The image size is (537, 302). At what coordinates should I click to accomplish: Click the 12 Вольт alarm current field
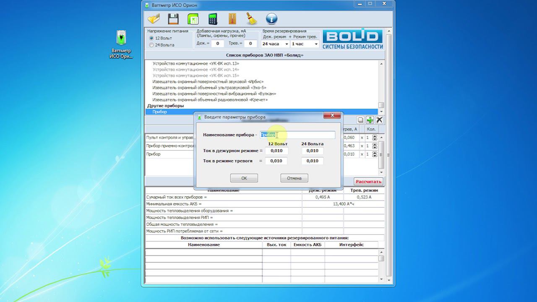click(x=276, y=161)
